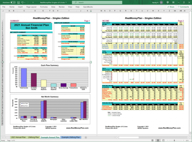This screenshot has width=192, height=142.
Task: Click the Undo icon
Action: 23,2
